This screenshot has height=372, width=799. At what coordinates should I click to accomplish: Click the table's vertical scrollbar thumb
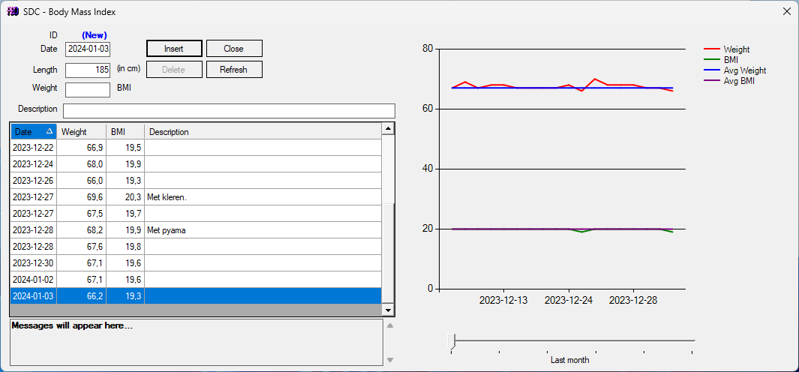pos(388,252)
